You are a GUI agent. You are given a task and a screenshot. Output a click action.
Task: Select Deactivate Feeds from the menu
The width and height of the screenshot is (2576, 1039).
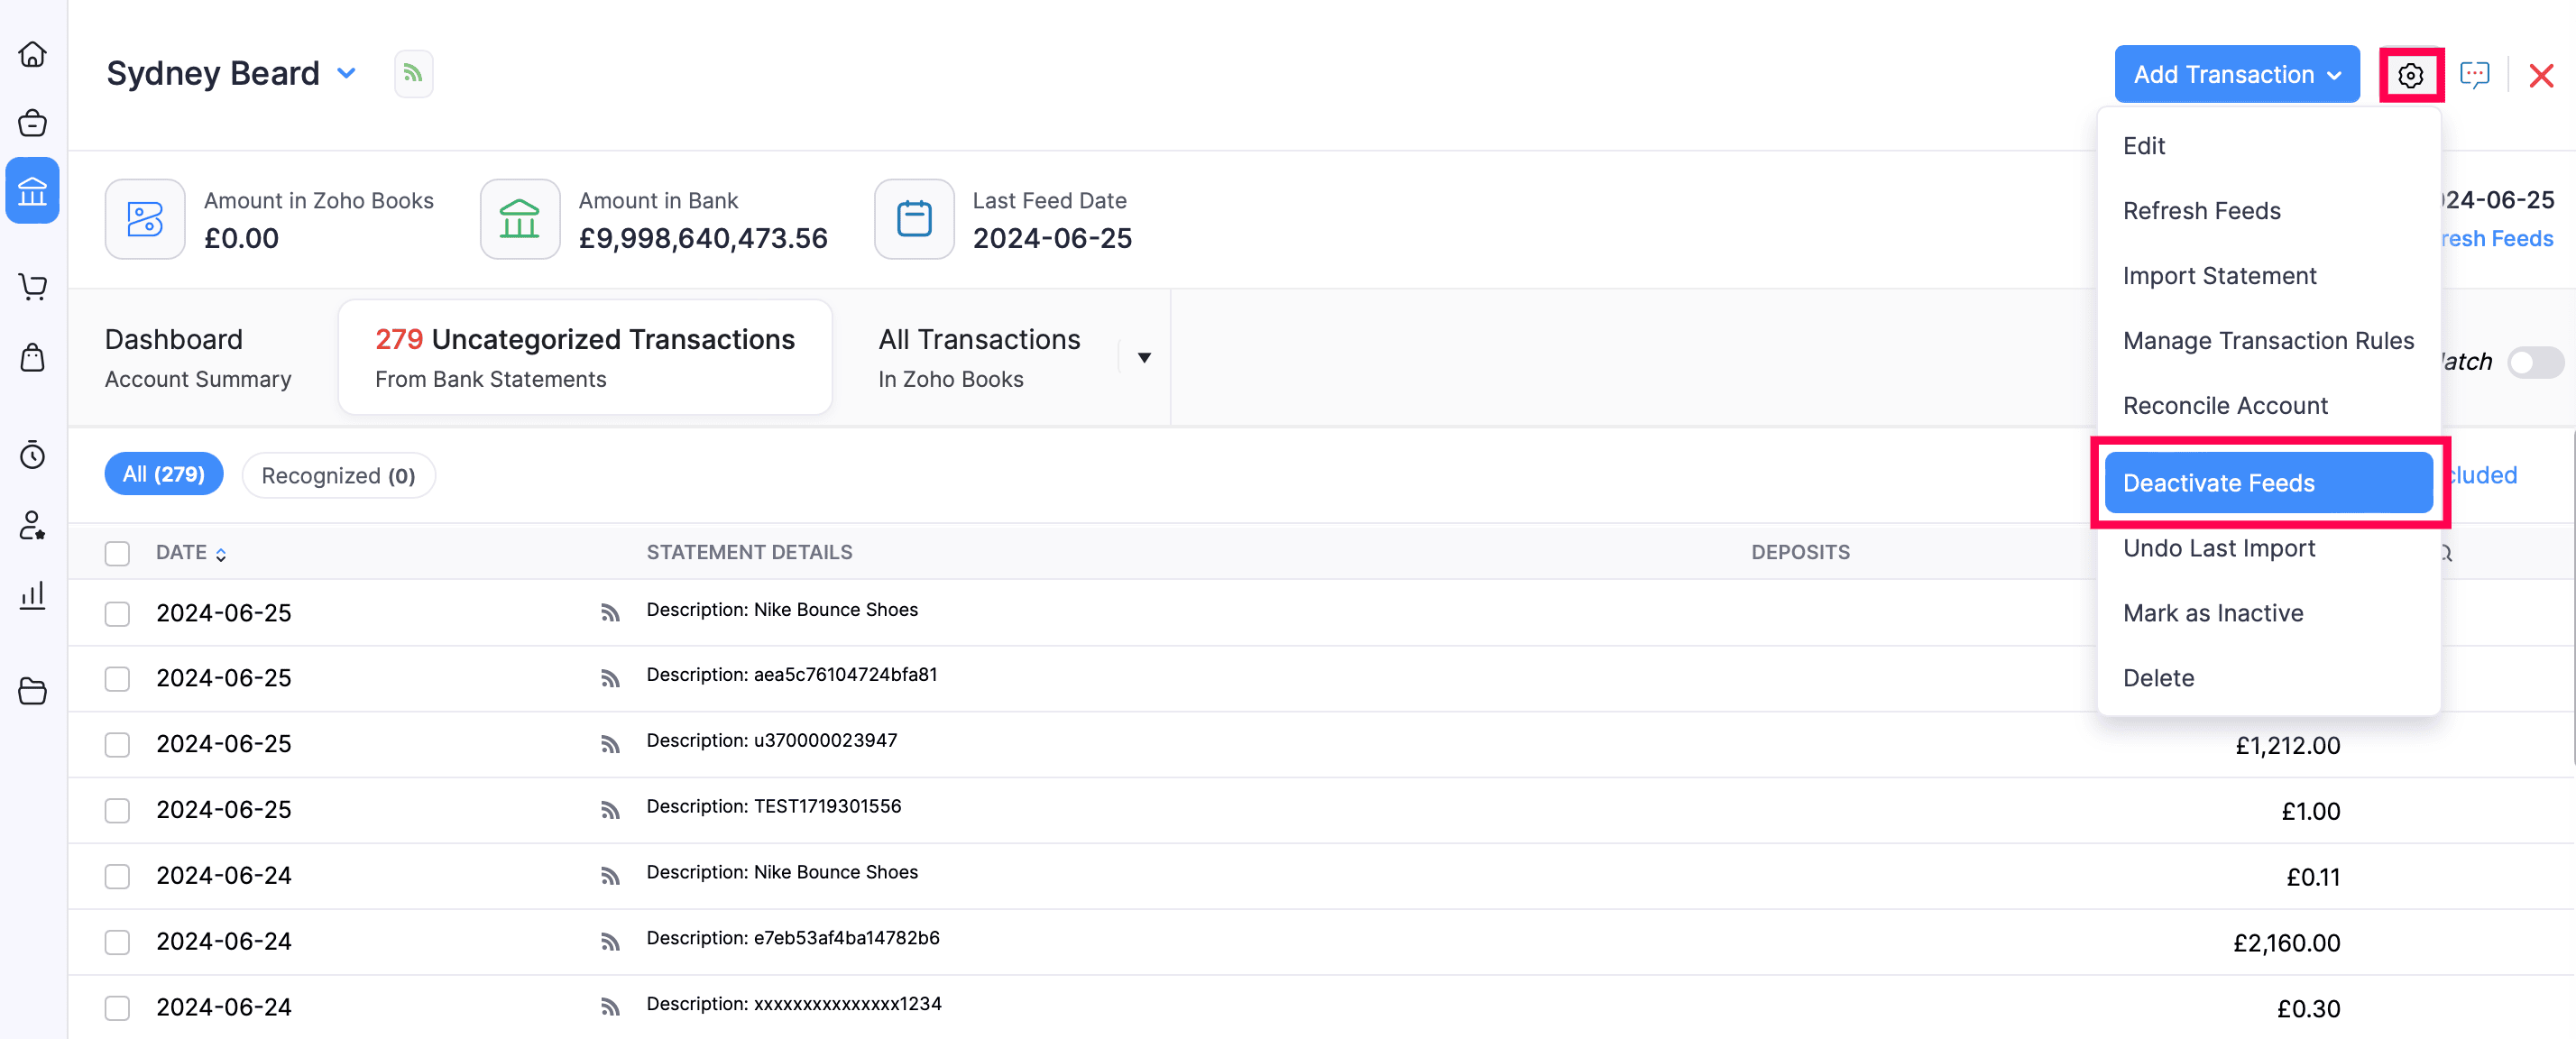coord(2267,483)
